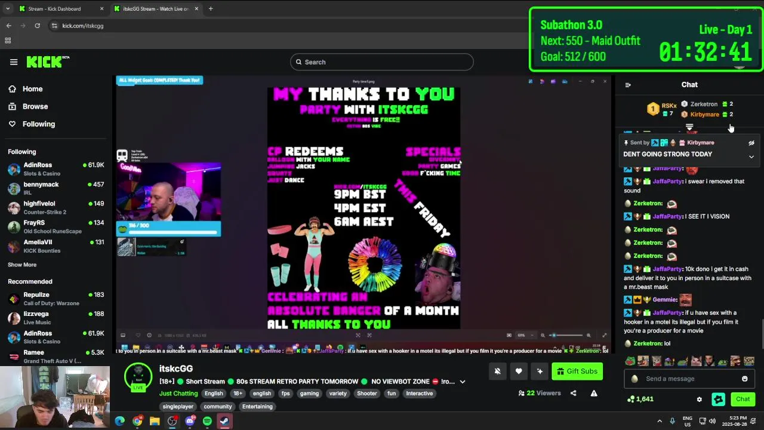Expand the pinned message chevron
This screenshot has width=764, height=430.
(x=751, y=157)
